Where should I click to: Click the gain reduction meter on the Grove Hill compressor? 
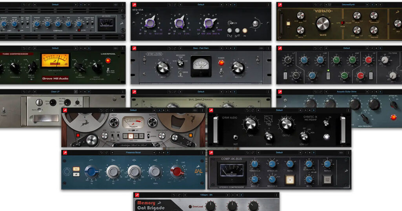tap(55, 60)
